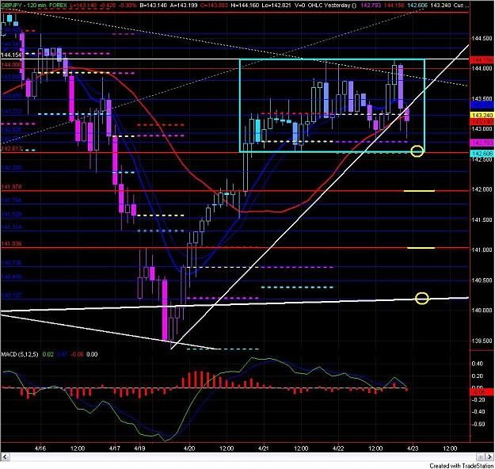495x469 pixels.
Task: Click the right scroll arrow of horizontal scrollbar
Action: [x=489, y=456]
